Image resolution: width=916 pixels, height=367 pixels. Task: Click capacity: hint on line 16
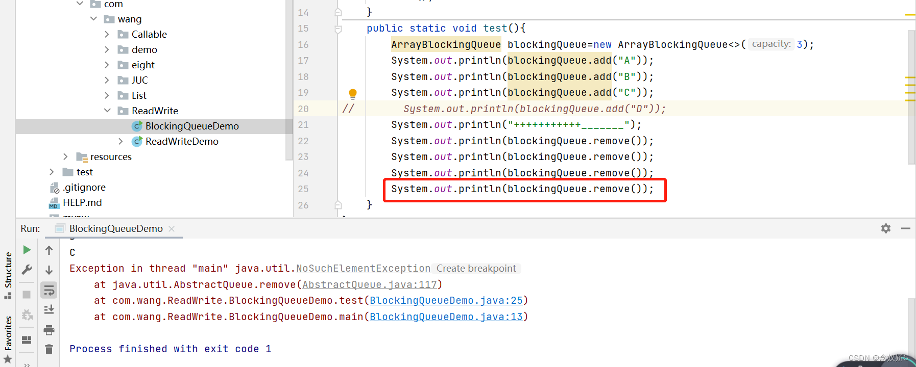click(x=772, y=44)
